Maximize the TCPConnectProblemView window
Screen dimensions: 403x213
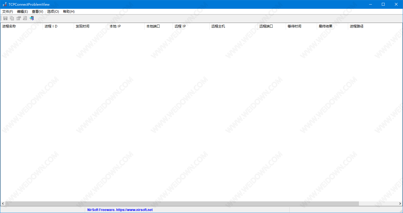[383, 4]
